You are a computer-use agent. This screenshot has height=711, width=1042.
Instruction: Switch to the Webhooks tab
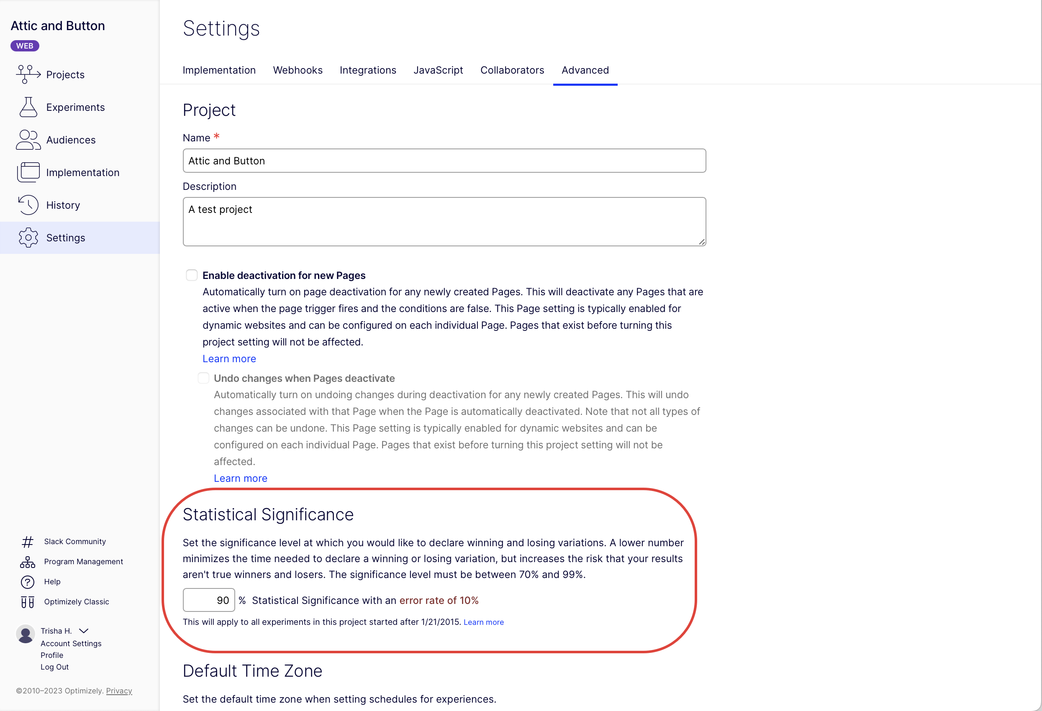tap(297, 70)
